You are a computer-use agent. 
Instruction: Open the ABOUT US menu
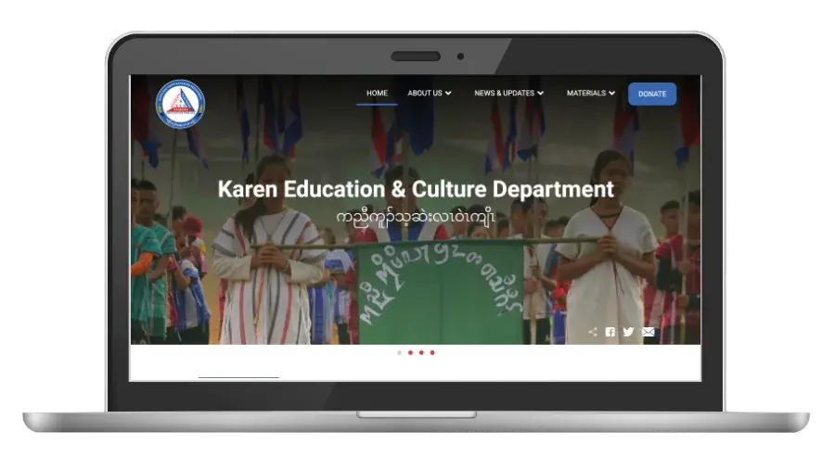[x=430, y=93]
